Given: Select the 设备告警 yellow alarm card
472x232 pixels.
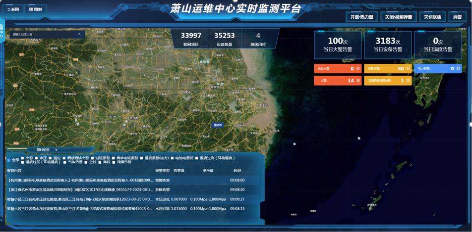Looking at the screenshot, I should 388,69.
